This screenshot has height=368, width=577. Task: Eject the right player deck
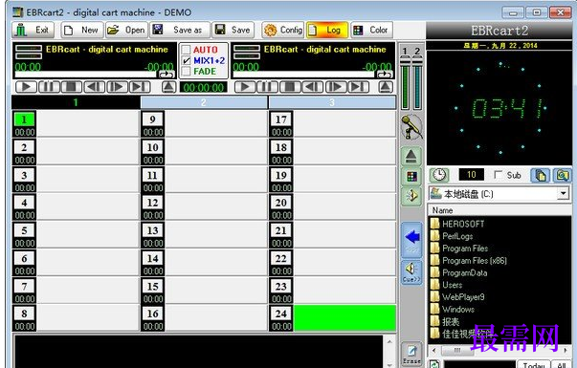click(x=386, y=87)
